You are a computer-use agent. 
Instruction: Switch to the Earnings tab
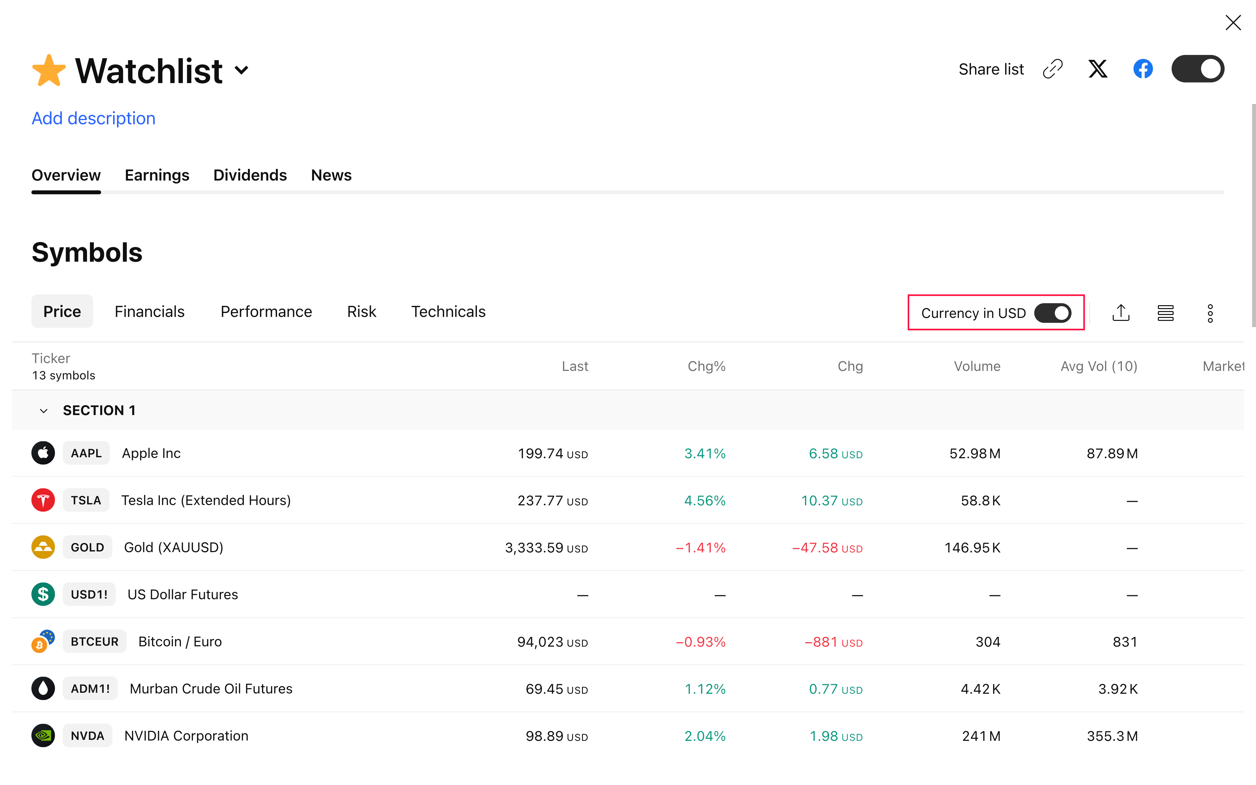157,176
